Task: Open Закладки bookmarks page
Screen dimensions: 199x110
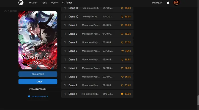Action: point(157,3)
